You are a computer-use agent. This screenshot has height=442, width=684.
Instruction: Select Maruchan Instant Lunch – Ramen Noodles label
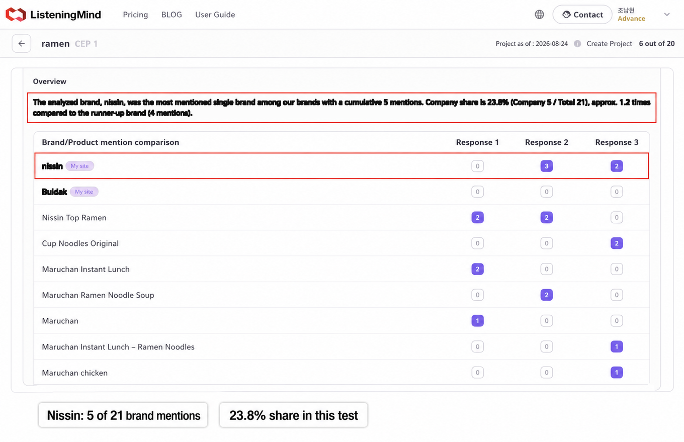point(118,347)
